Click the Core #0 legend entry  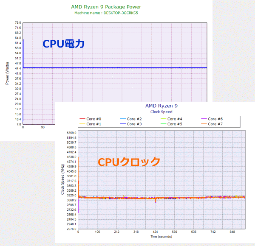pos(90,119)
